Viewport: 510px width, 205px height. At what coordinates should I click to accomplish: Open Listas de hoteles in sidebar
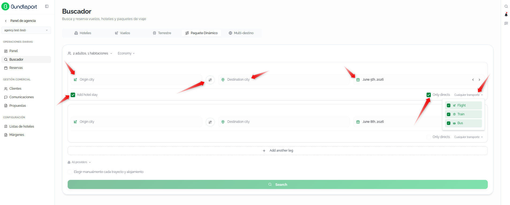click(26, 127)
